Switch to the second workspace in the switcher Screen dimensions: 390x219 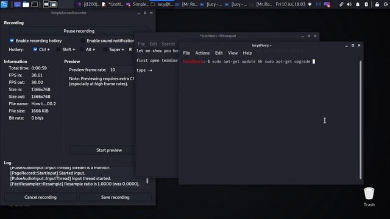[54, 4]
